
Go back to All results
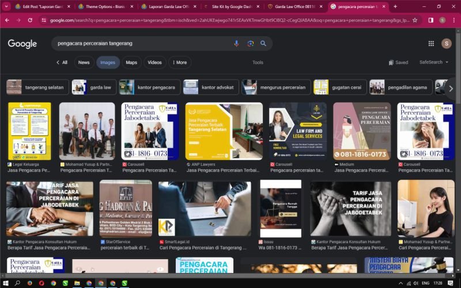(x=62, y=62)
